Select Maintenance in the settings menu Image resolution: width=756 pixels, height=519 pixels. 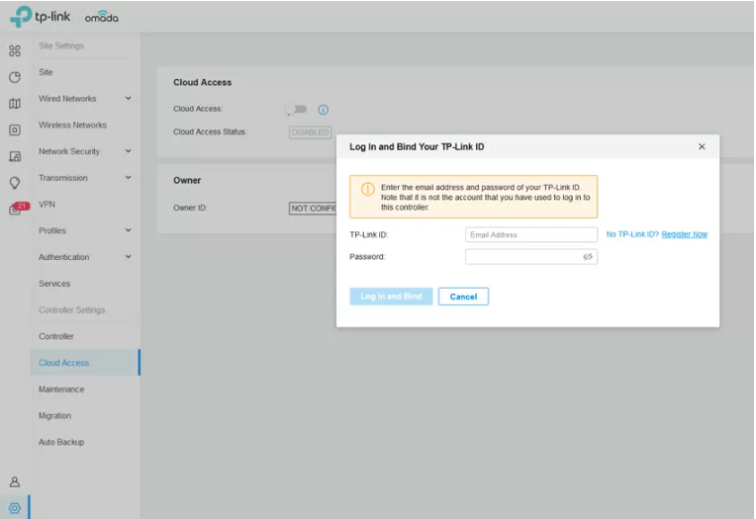coord(61,389)
